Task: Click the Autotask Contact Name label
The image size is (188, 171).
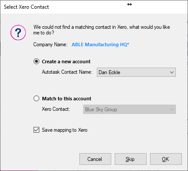Action: [67, 72]
